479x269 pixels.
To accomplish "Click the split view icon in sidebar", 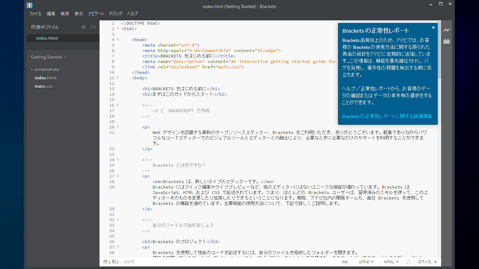I will click(x=93, y=27).
